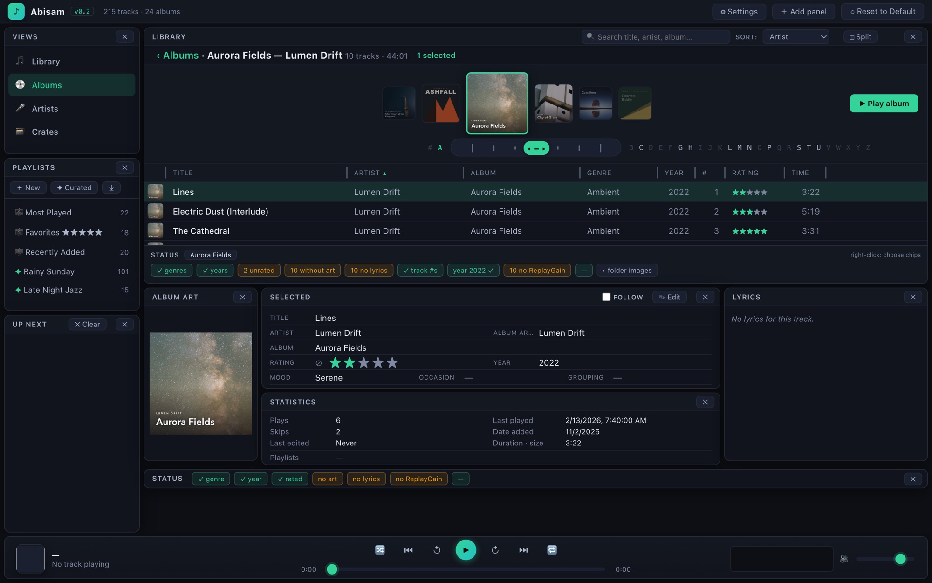Image resolution: width=932 pixels, height=583 pixels.
Task: Jump forward with the skip-forward icon
Action: pyautogui.click(x=495, y=550)
